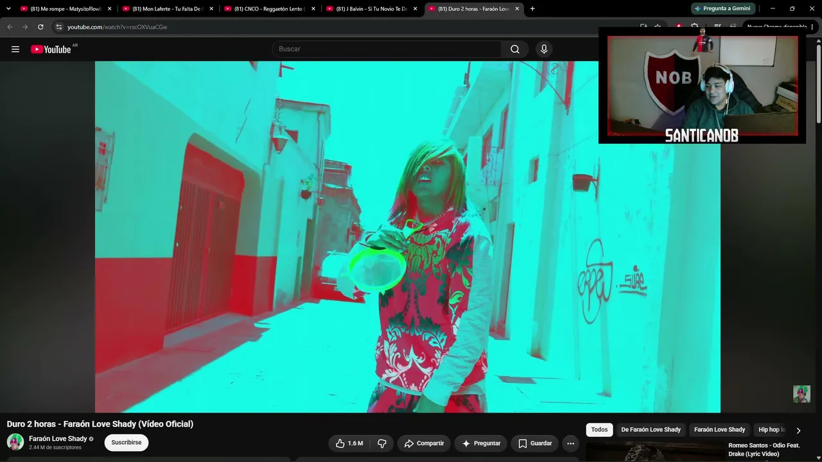The image size is (822, 462).
Task: Share the video via 'Compartir'
Action: point(424,443)
